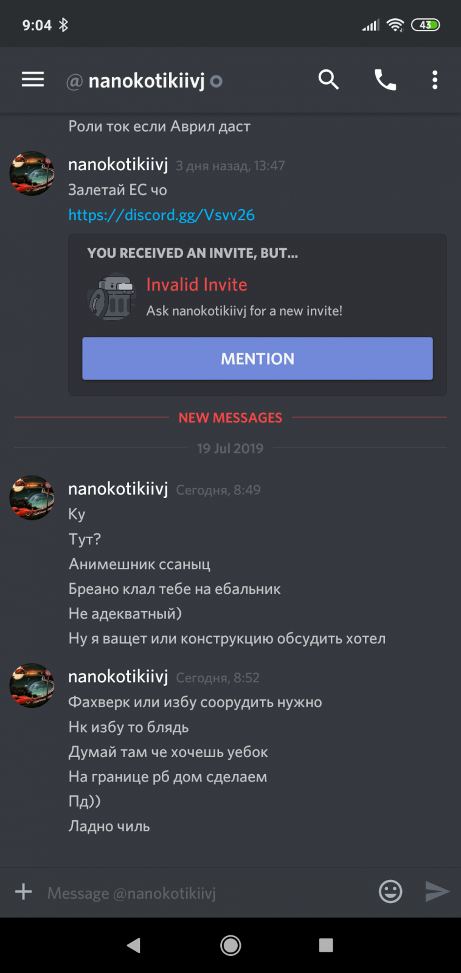Image resolution: width=461 pixels, height=973 pixels.
Task: Tap nanokotikiivj avatar on 8:52 message
Action: tap(32, 685)
